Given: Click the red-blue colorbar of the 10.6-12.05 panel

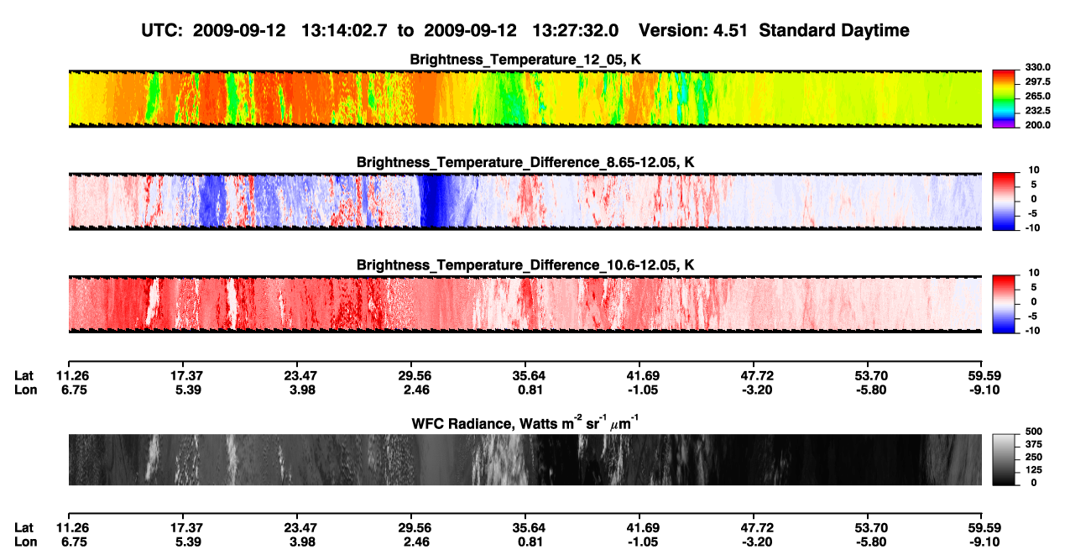Looking at the screenshot, I should click(1004, 304).
